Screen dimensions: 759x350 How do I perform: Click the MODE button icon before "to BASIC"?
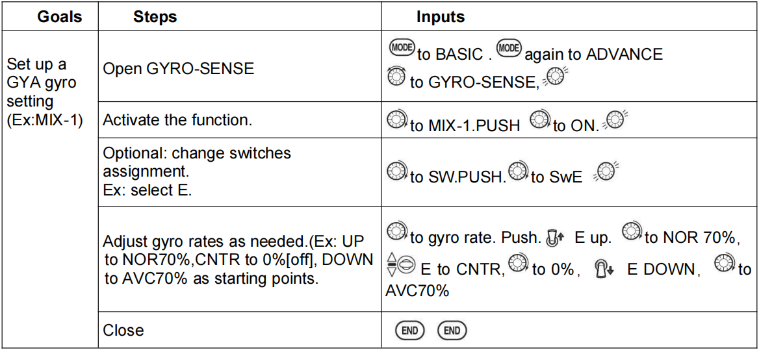[x=402, y=50]
